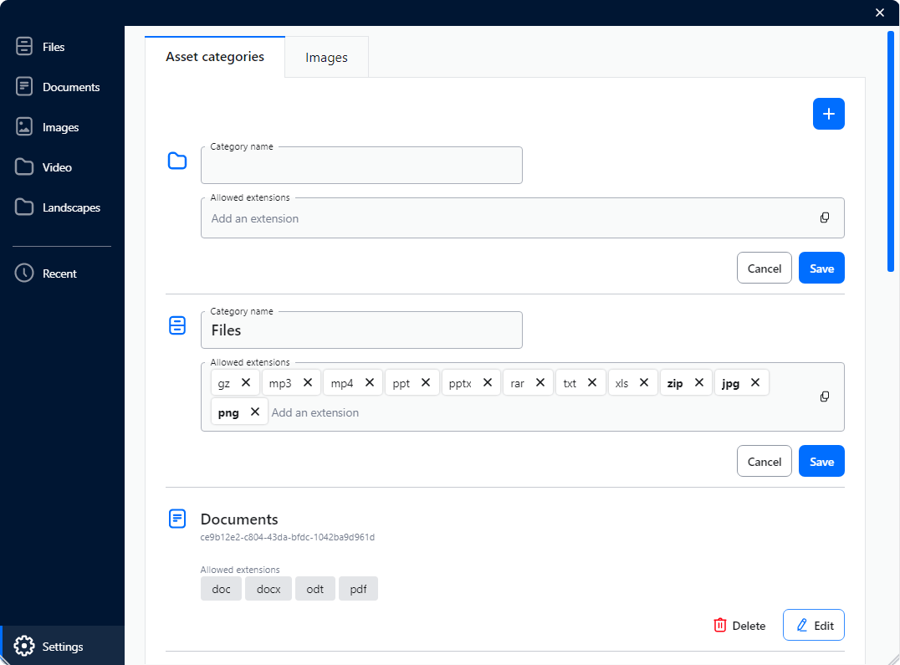This screenshot has width=900, height=665.
Task: Cancel the new empty category form
Action: pyautogui.click(x=764, y=268)
